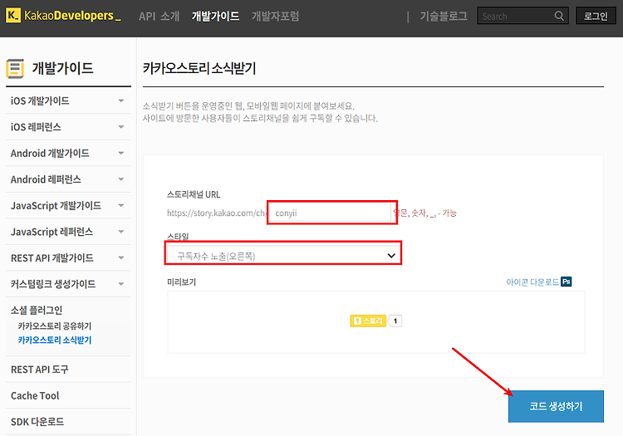Click the subscriber count bubble showing 1
Viewport: 623px width, 436px height.
click(395, 321)
